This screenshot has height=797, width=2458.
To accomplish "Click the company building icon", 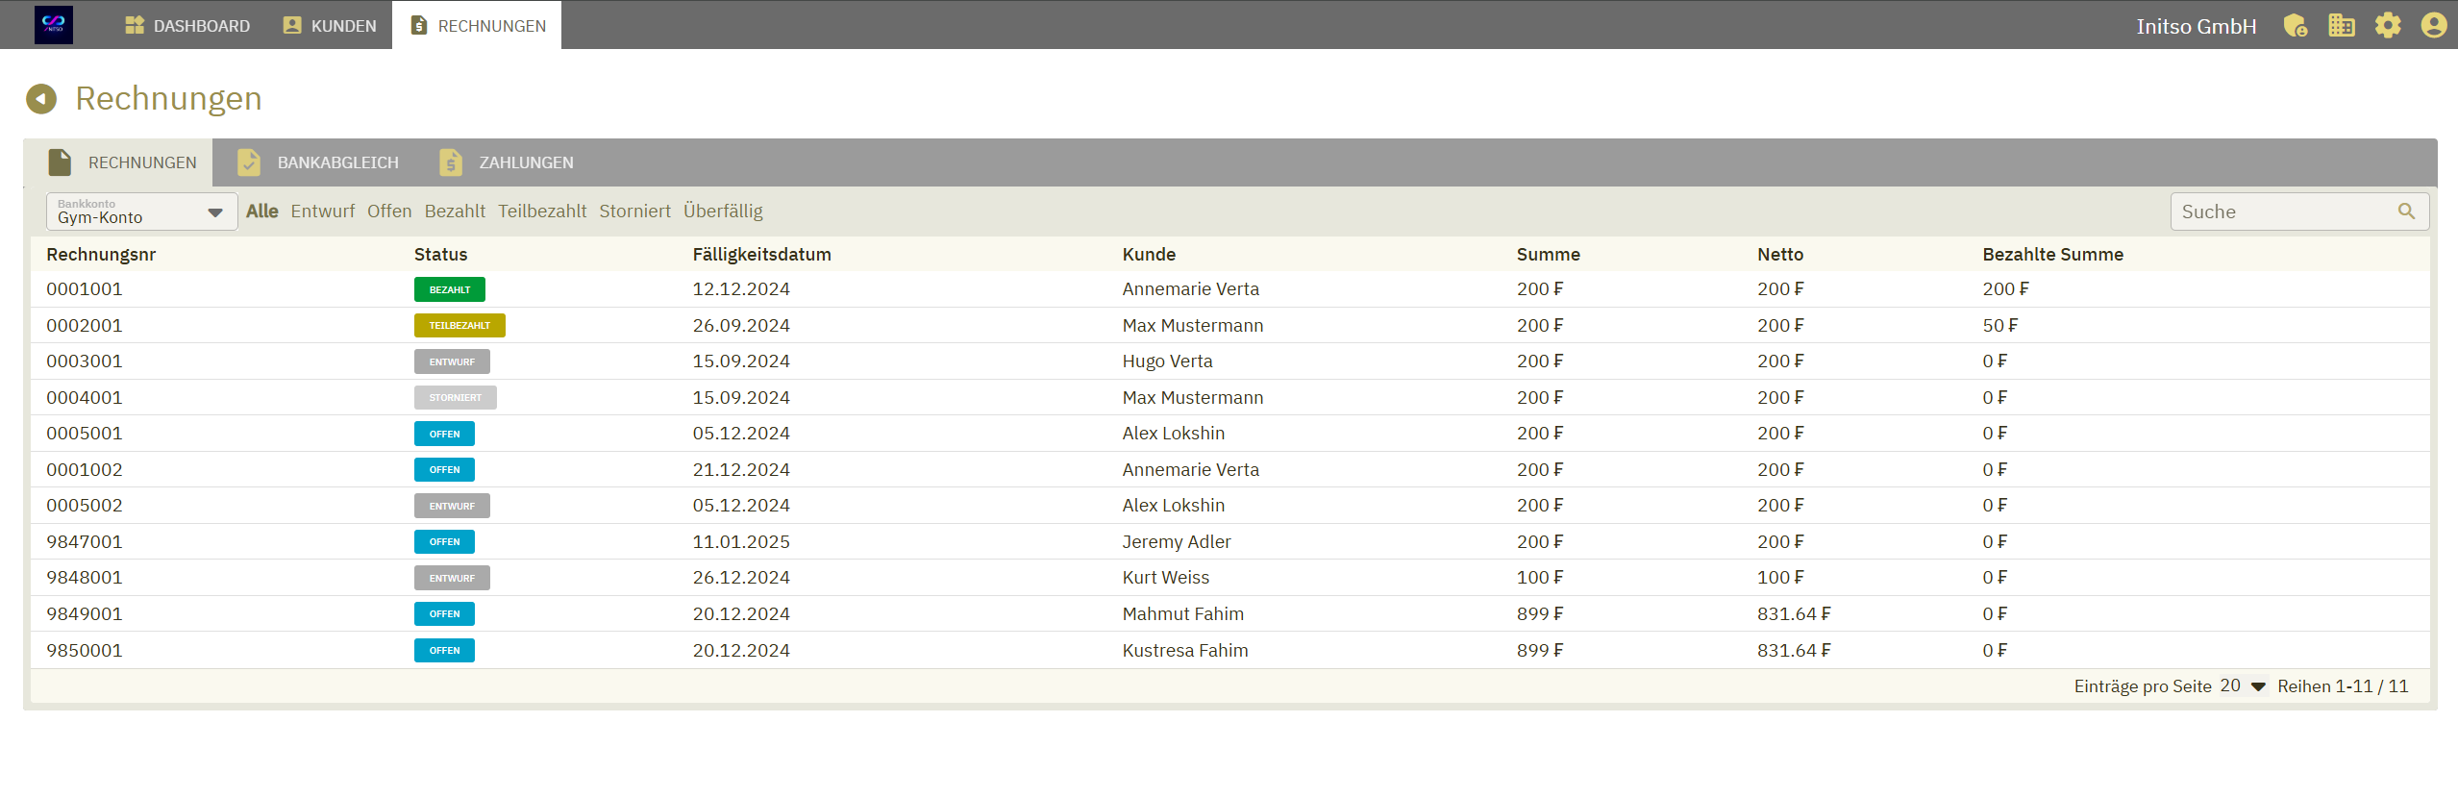I will (x=2341, y=26).
